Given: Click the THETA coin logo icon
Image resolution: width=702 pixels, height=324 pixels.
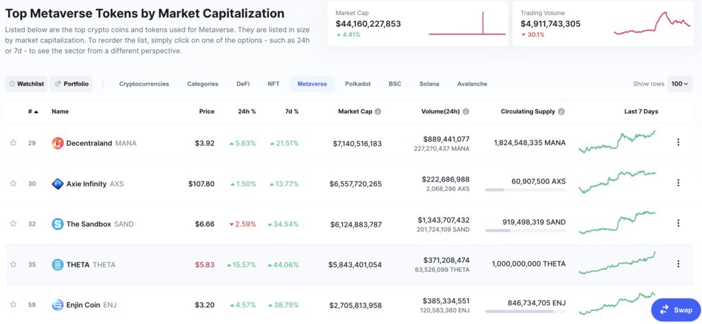Looking at the screenshot, I should [58, 264].
